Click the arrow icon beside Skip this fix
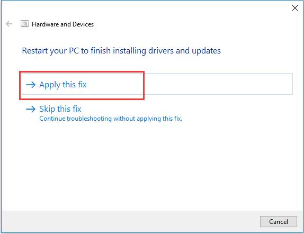The image size is (304, 234). click(x=31, y=109)
